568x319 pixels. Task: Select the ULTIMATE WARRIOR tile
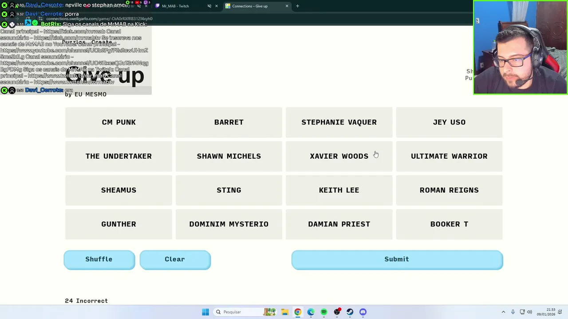pos(449,156)
